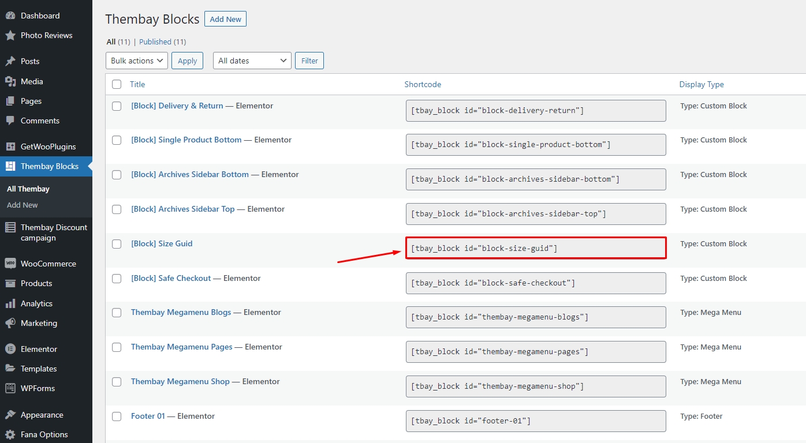Check the [Block] Size Guid row checkbox
The height and width of the screenshot is (443, 806).
pos(117,244)
